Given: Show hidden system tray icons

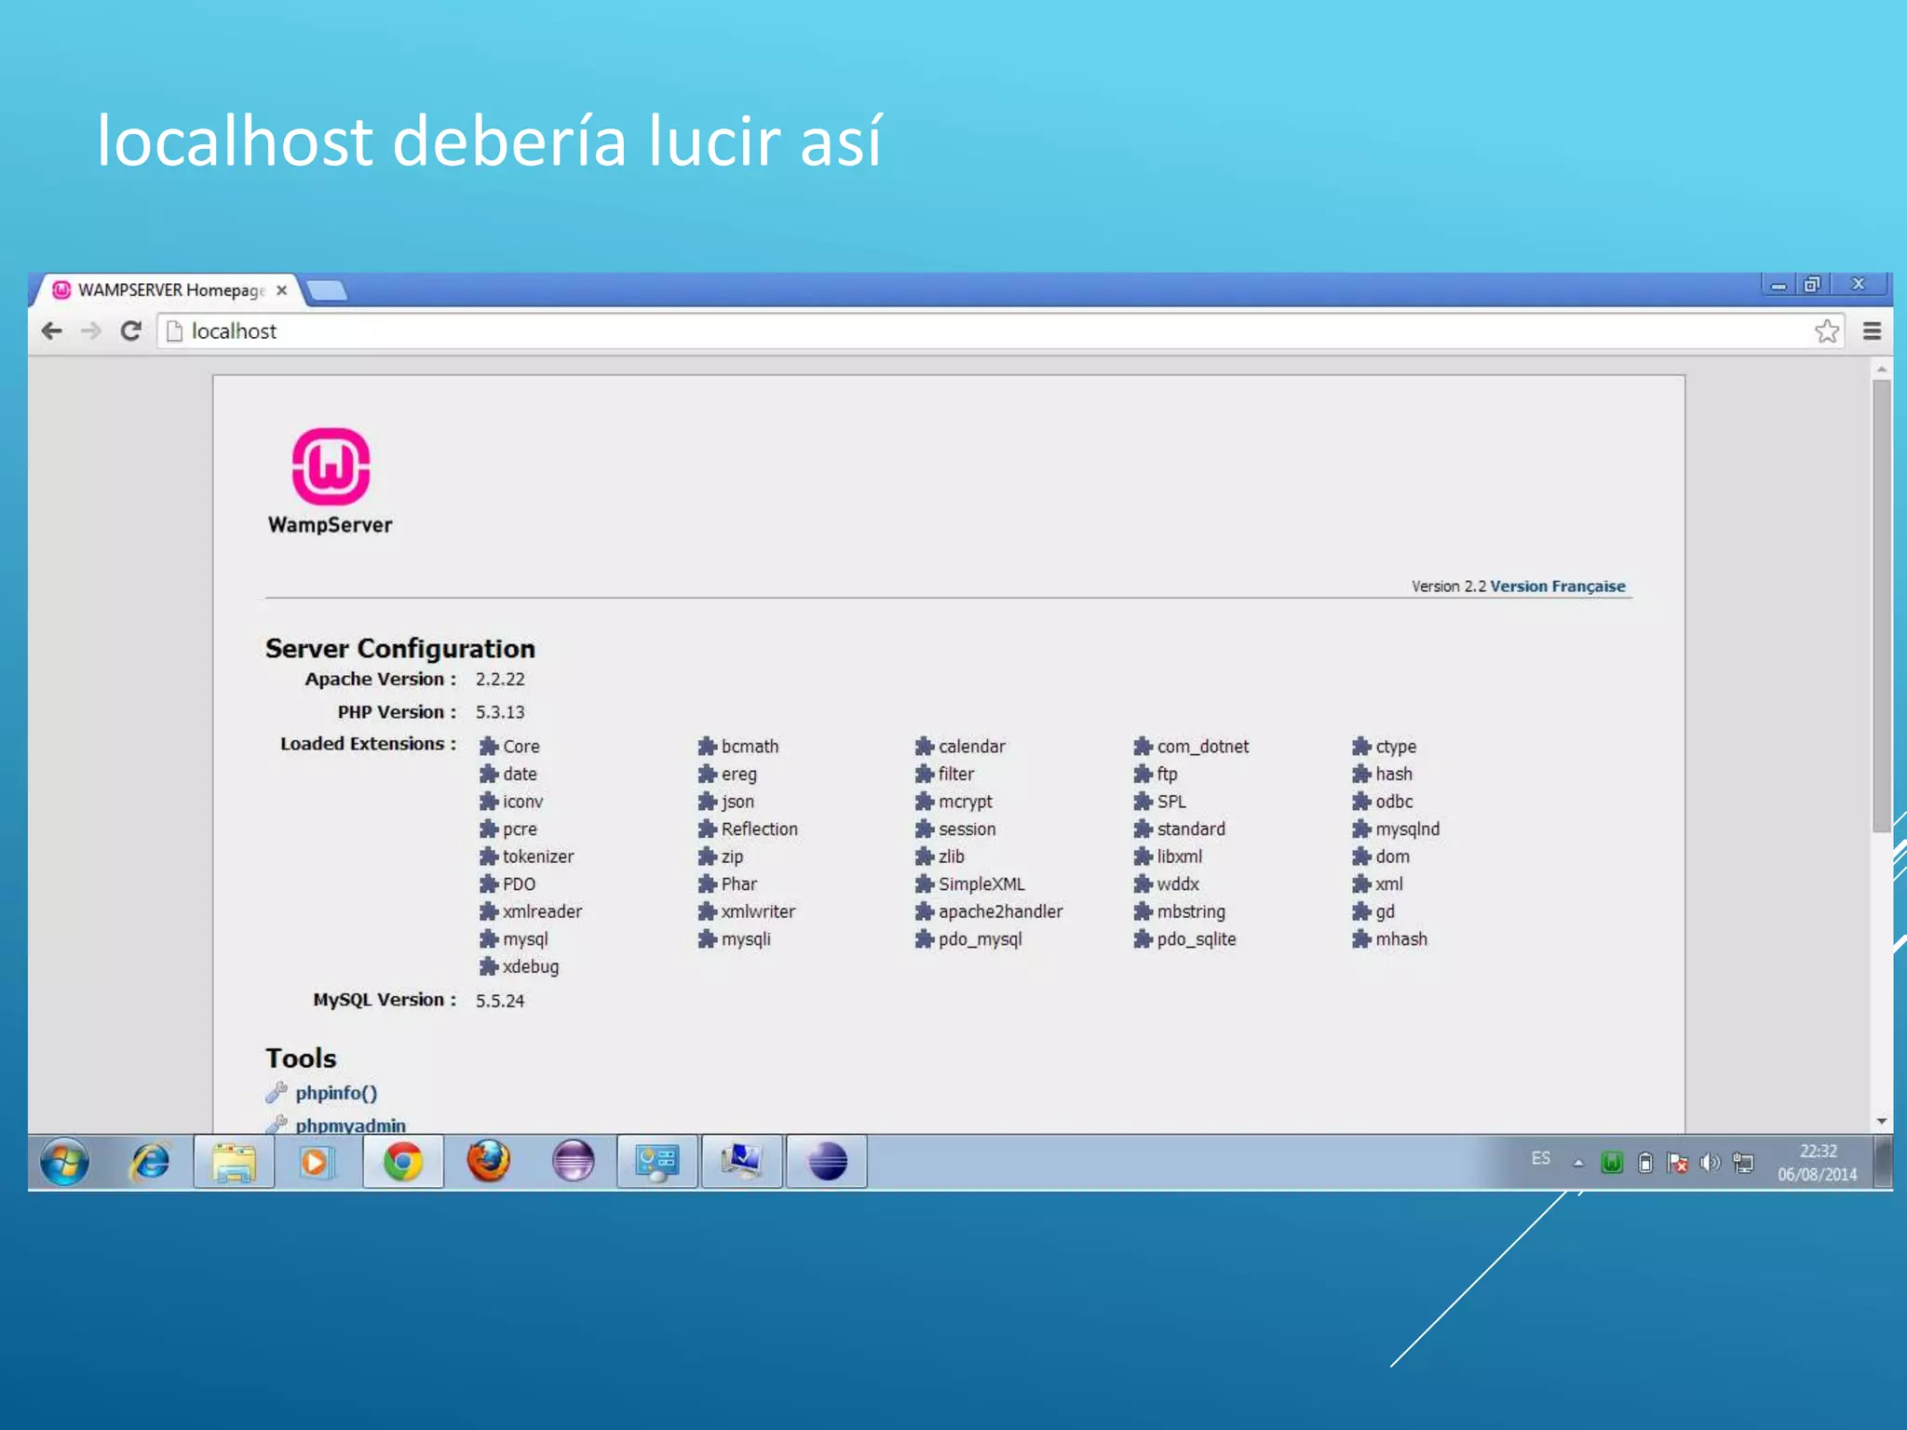Looking at the screenshot, I should point(1578,1163).
